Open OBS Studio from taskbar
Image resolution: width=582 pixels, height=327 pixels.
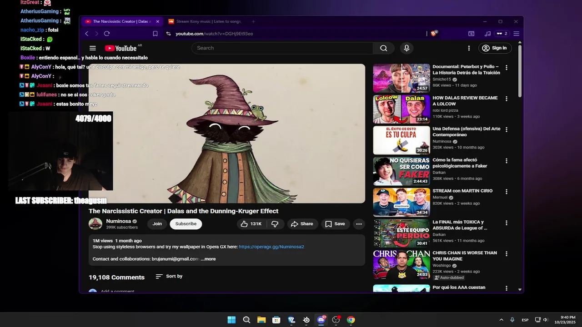pos(336,320)
